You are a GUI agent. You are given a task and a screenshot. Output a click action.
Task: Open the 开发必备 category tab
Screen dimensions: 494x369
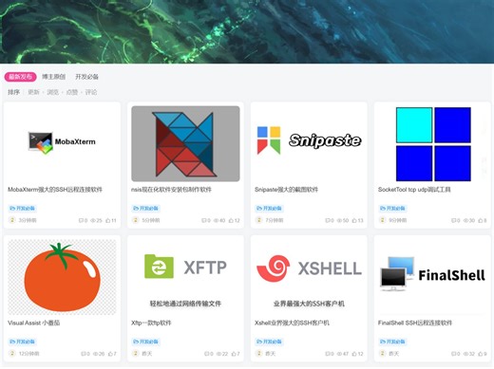(86, 77)
